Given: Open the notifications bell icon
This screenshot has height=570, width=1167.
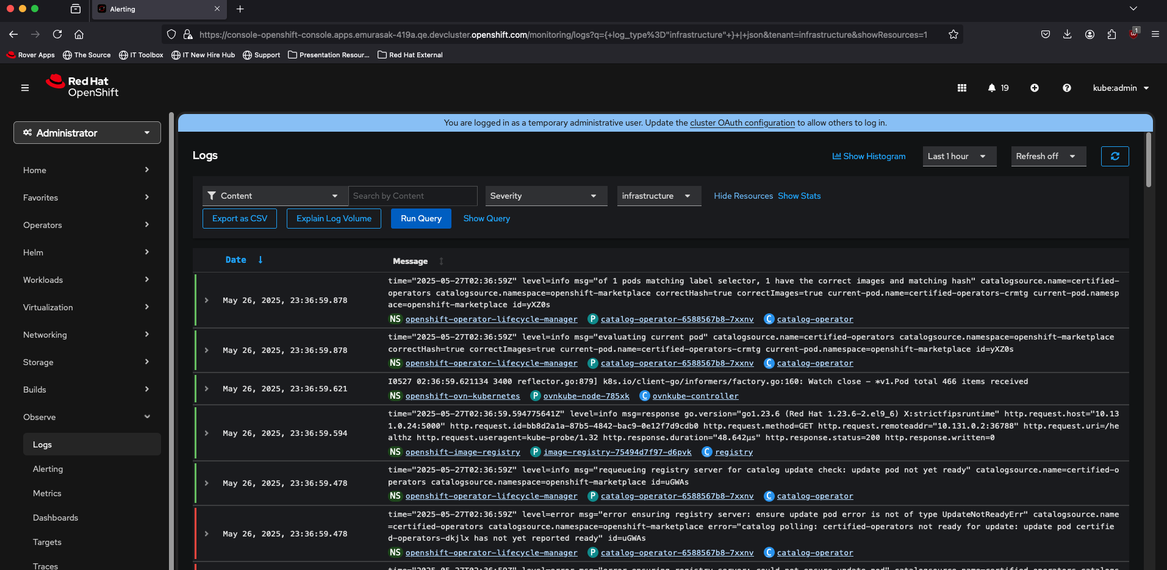Looking at the screenshot, I should pyautogui.click(x=992, y=88).
